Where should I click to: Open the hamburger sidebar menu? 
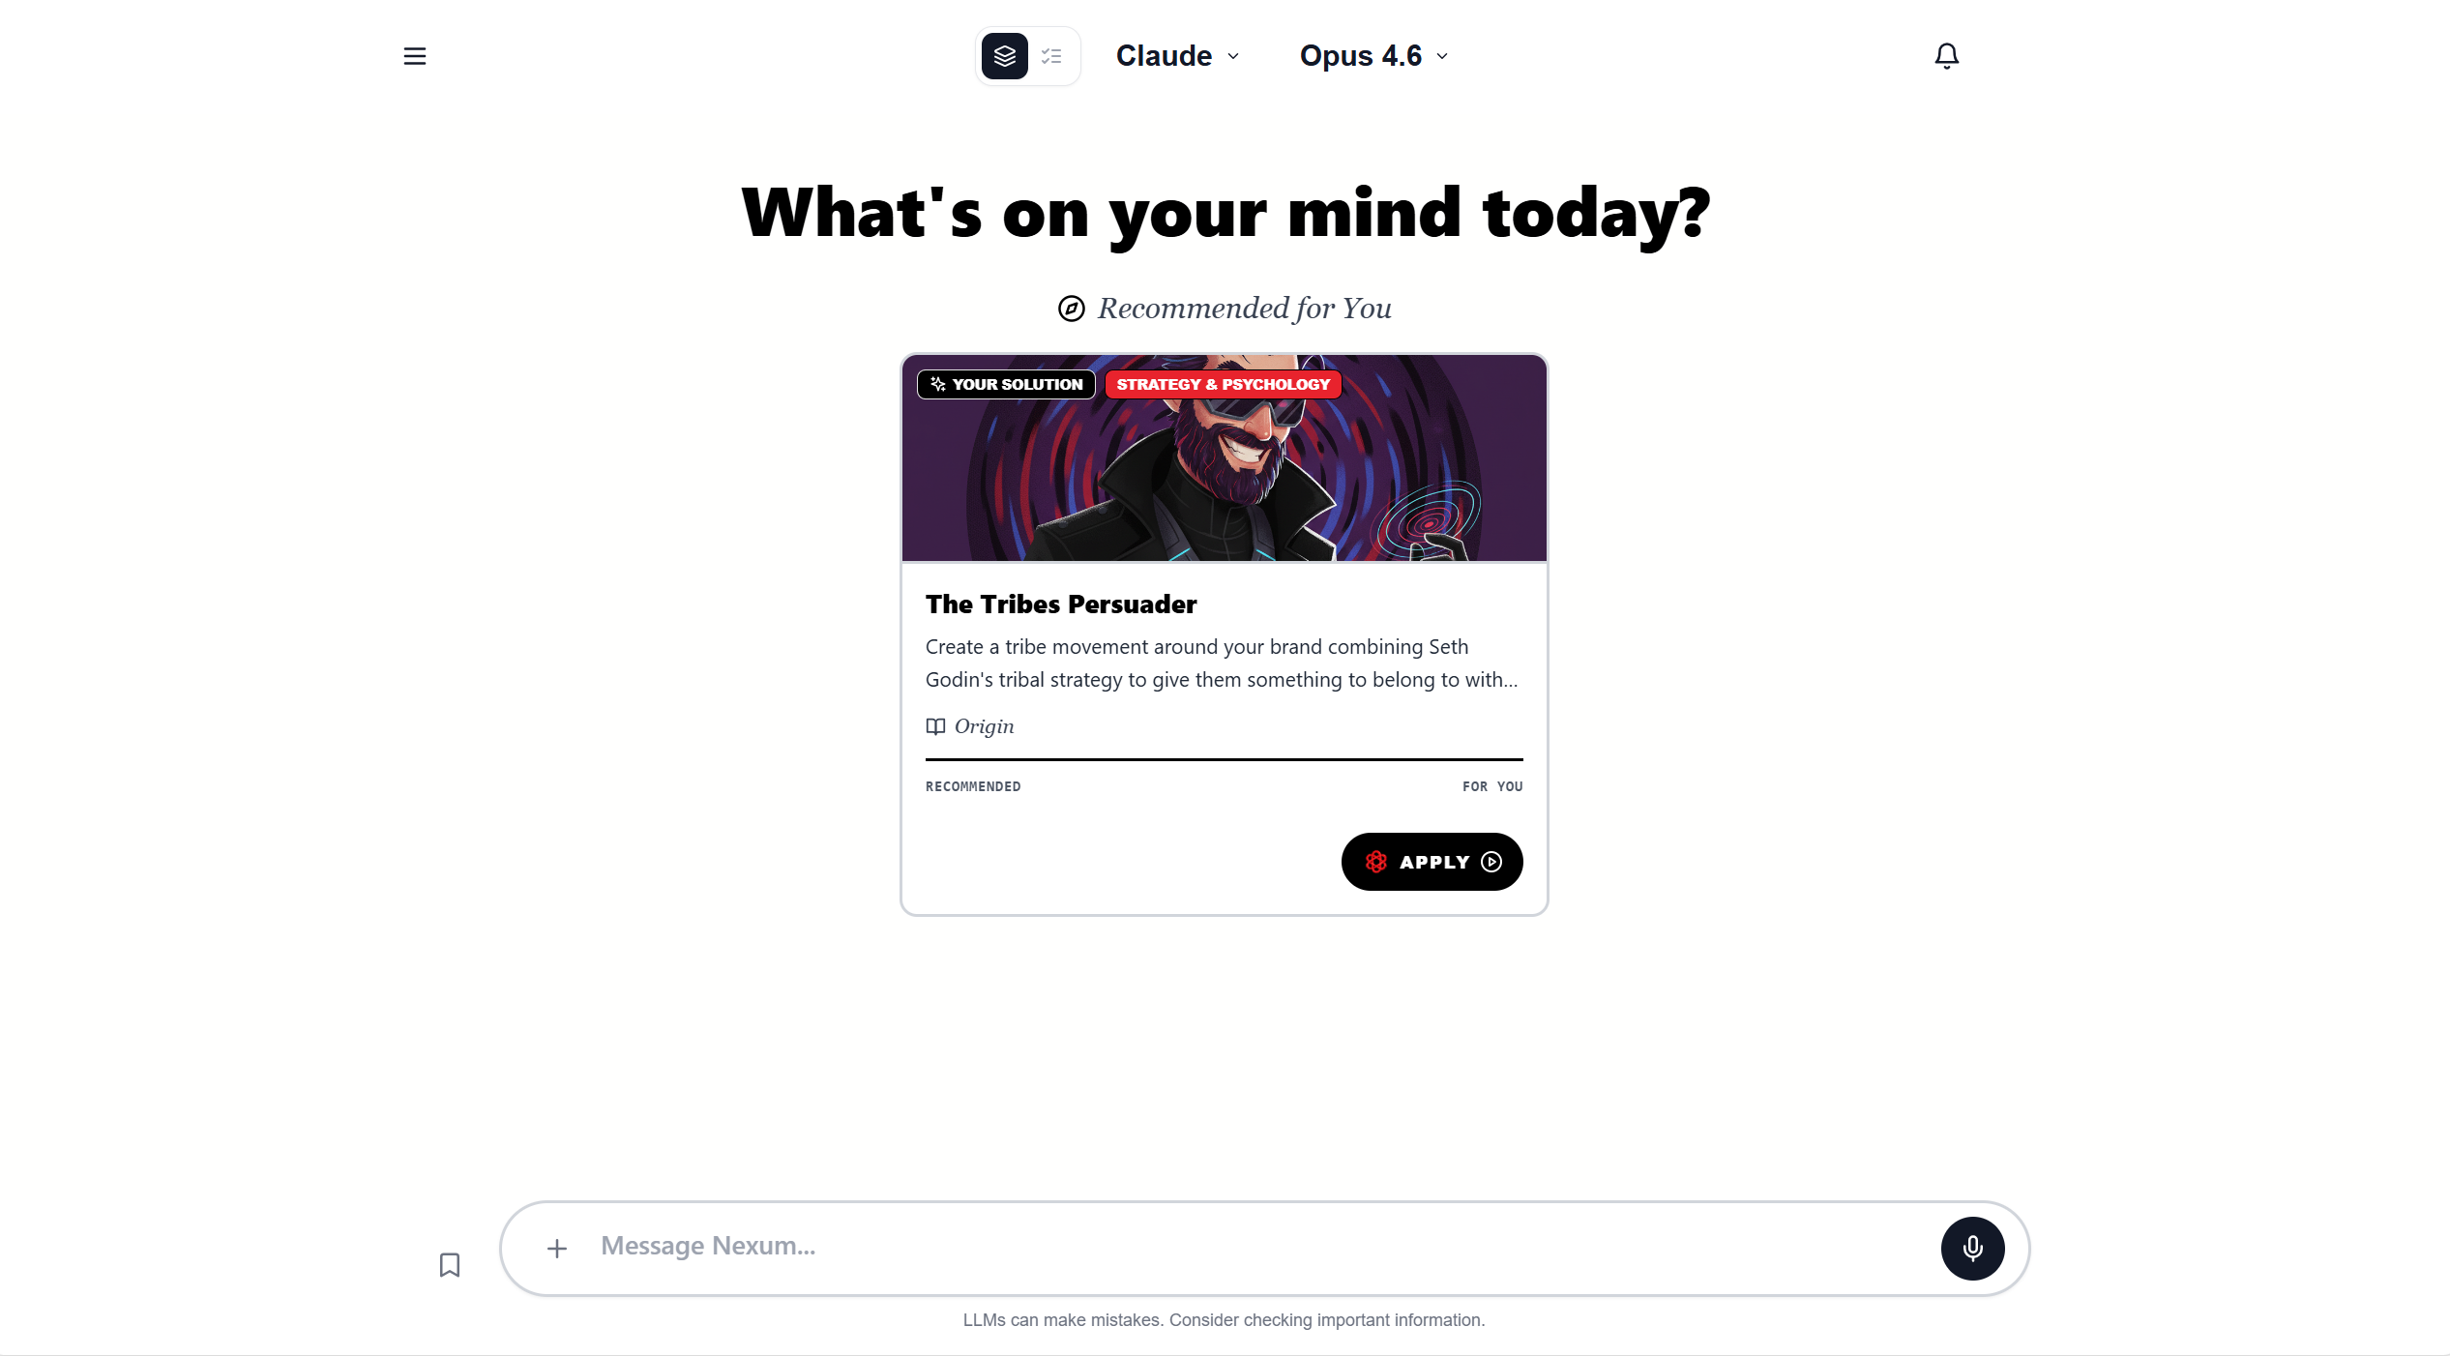[414, 56]
